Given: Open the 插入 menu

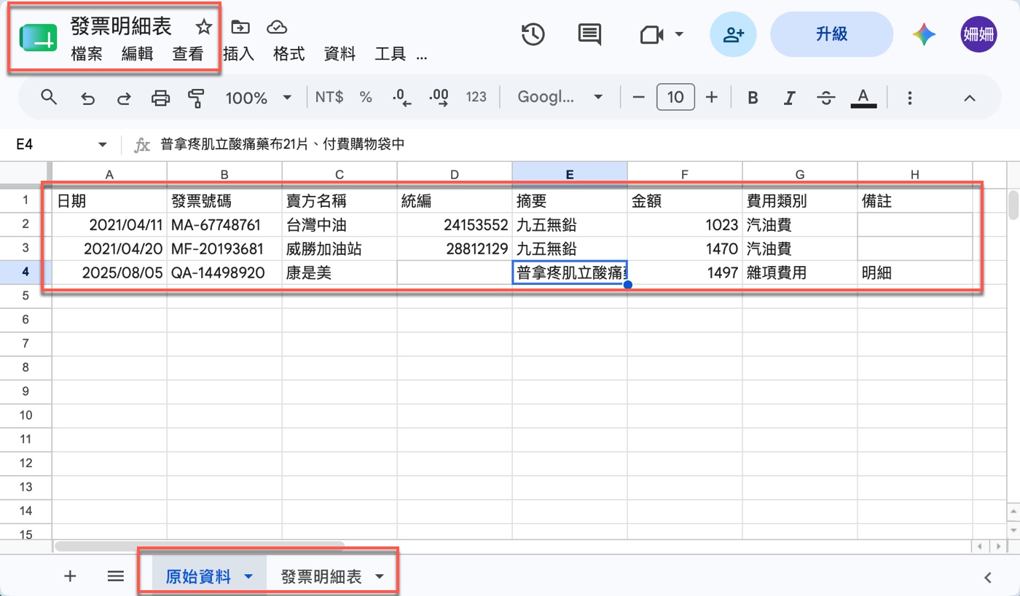Looking at the screenshot, I should point(238,54).
